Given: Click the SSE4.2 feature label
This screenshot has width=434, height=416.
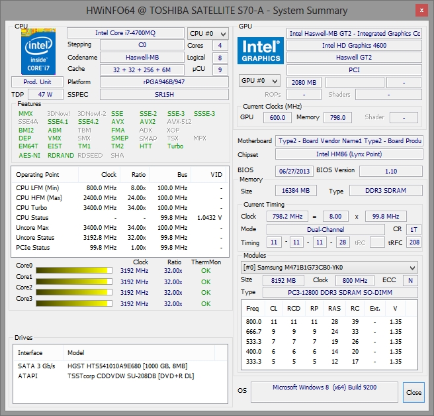Looking at the screenshot, I should coord(88,122).
